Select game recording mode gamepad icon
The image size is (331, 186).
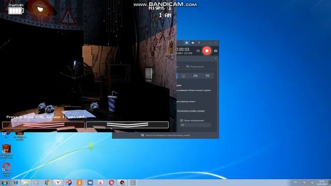(x=195, y=76)
